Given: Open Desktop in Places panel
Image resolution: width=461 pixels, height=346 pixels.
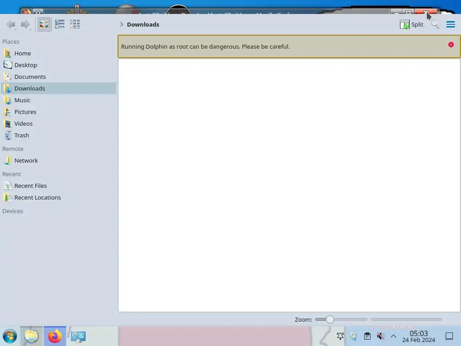Looking at the screenshot, I should coord(59,65).
